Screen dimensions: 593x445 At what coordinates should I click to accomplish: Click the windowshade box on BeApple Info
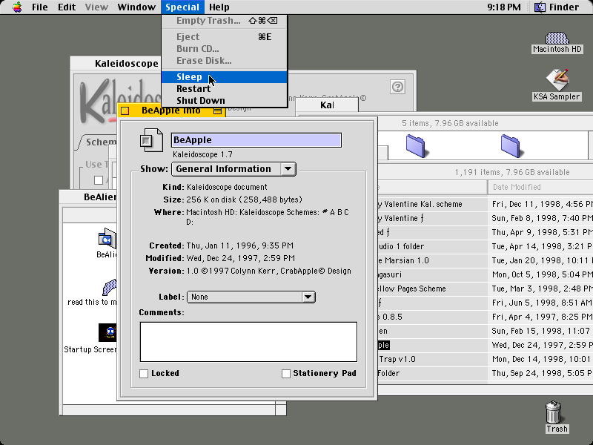tap(217, 111)
